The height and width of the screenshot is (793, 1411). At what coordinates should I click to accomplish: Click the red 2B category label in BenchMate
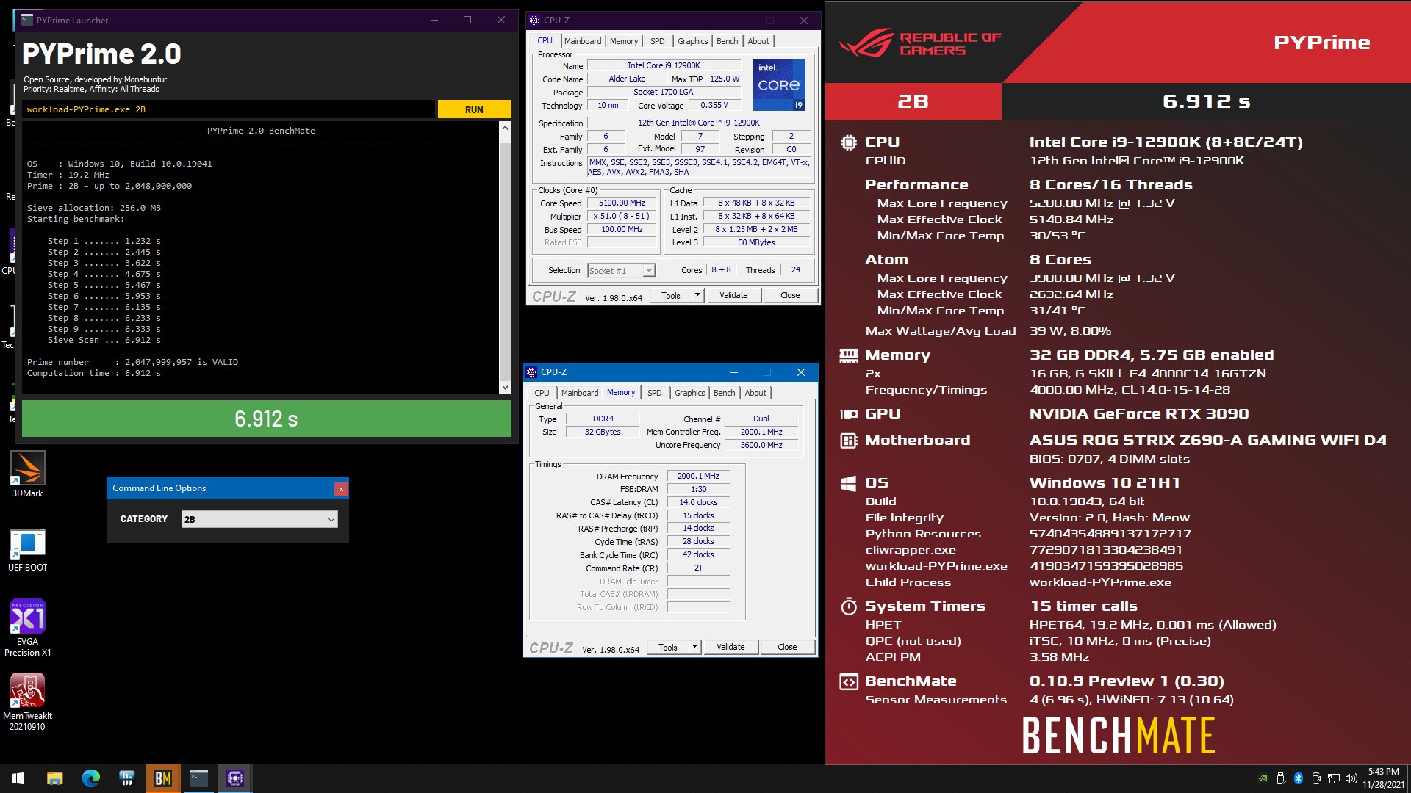click(913, 101)
